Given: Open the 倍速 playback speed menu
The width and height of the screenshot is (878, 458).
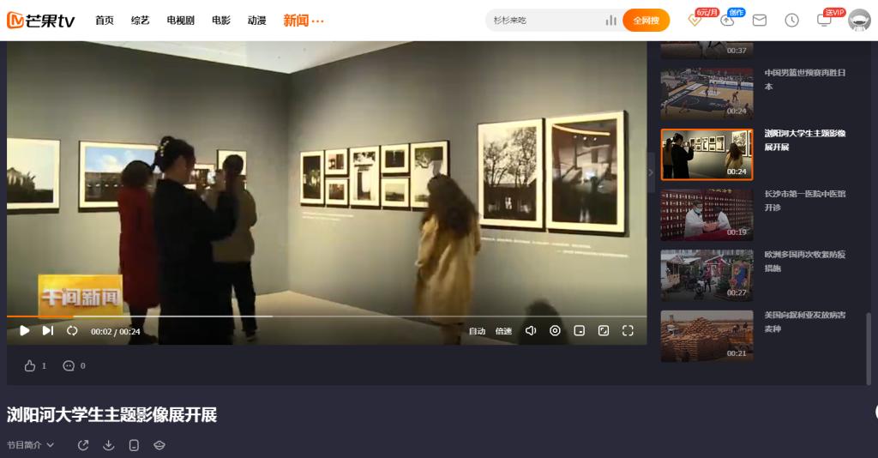Looking at the screenshot, I should tap(503, 331).
